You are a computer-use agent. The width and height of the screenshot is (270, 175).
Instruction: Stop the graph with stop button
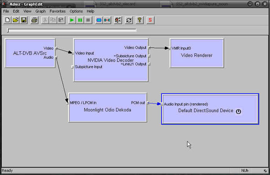(88, 20)
